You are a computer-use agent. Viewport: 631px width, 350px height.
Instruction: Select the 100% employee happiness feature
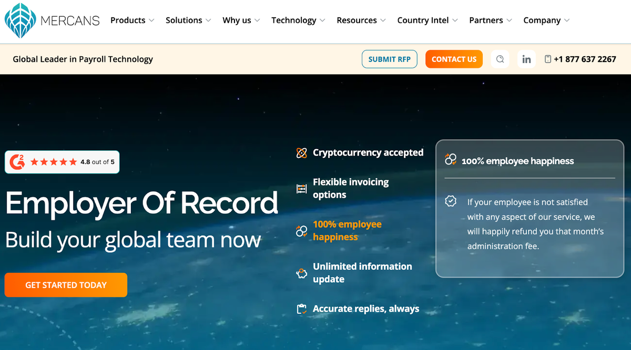coord(347,231)
